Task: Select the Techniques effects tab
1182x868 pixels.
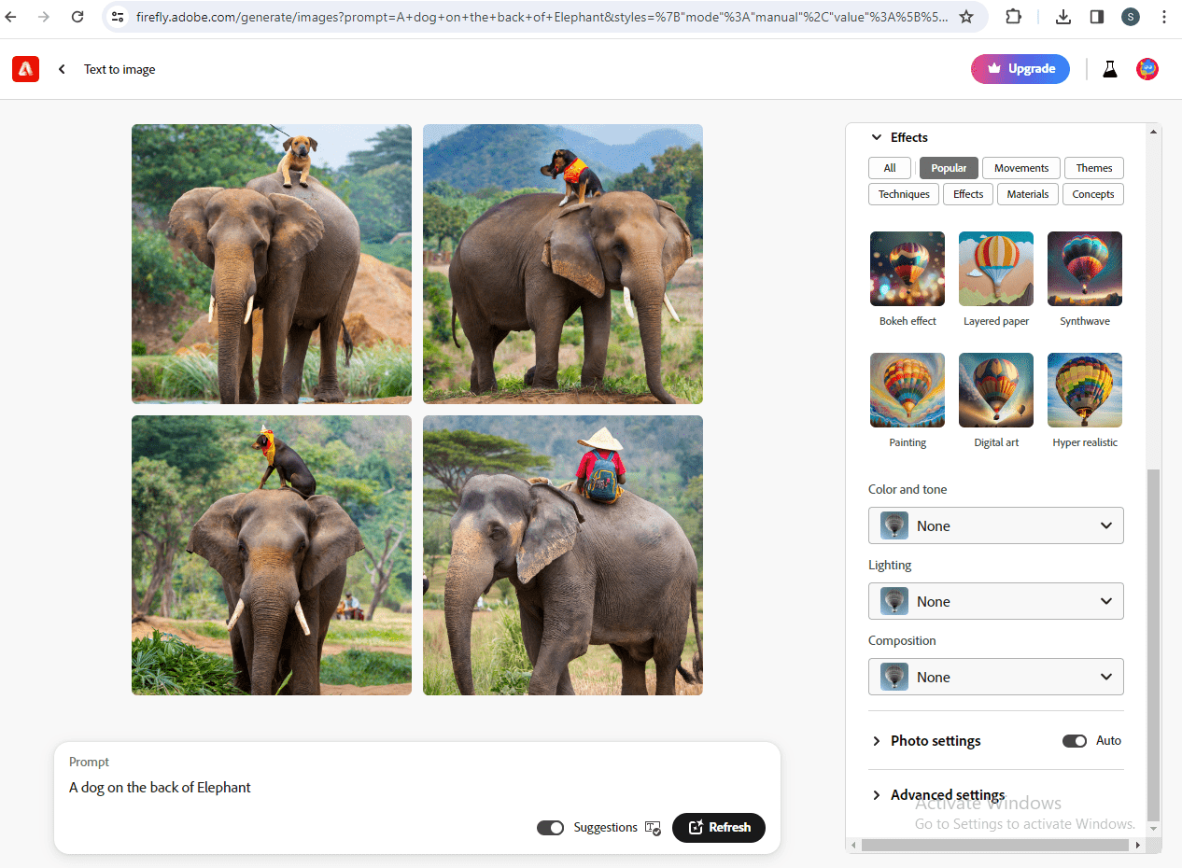Action: point(904,194)
